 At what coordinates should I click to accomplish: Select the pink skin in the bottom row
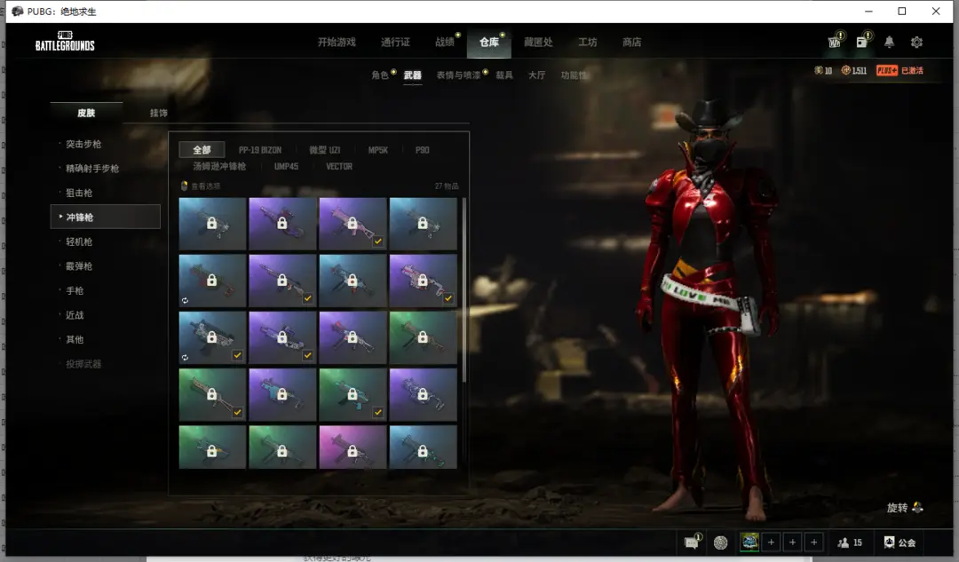pyautogui.click(x=353, y=447)
